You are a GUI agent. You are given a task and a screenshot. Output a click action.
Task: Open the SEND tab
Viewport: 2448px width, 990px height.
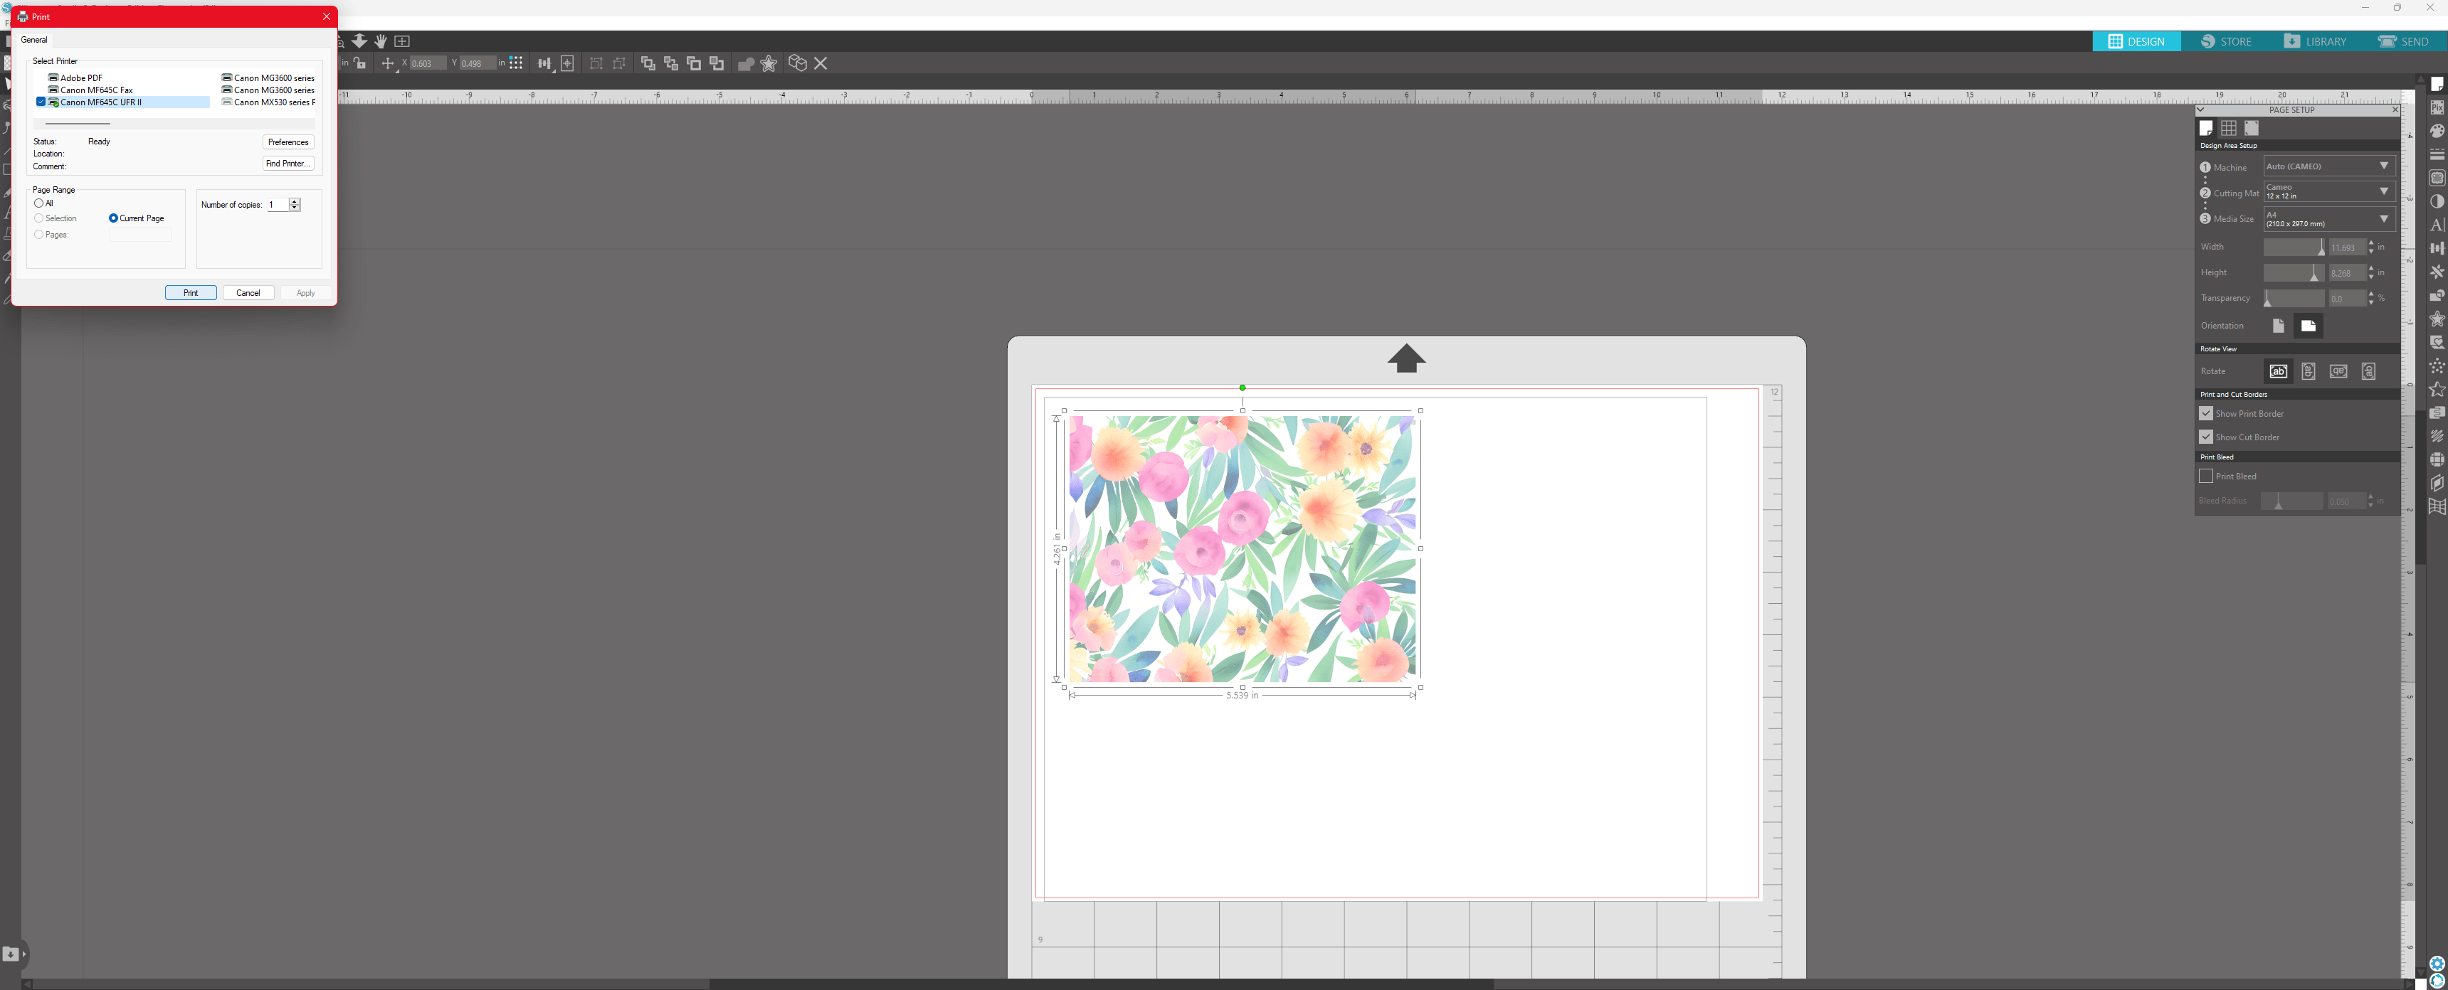(2402, 42)
